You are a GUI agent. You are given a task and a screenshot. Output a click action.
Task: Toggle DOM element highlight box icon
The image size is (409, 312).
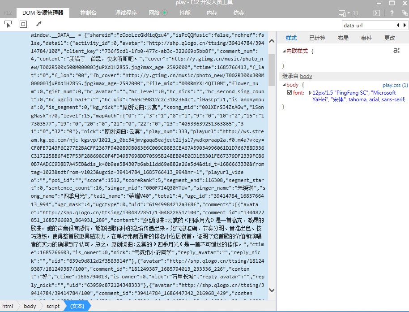coord(23,24)
